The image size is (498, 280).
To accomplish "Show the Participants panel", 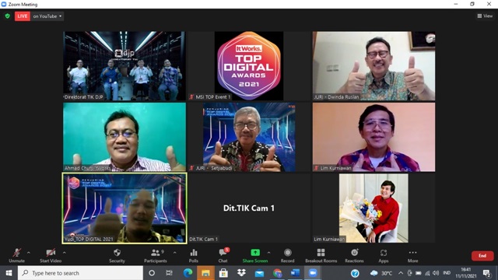I will [156, 256].
